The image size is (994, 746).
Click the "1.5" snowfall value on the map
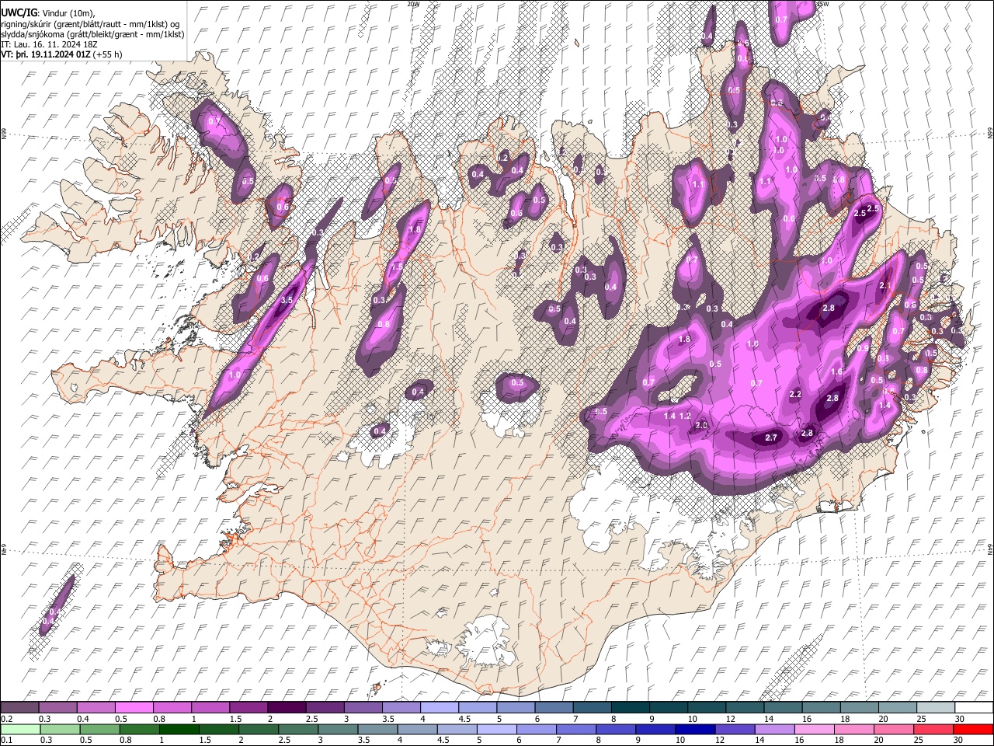pyautogui.click(x=396, y=267)
